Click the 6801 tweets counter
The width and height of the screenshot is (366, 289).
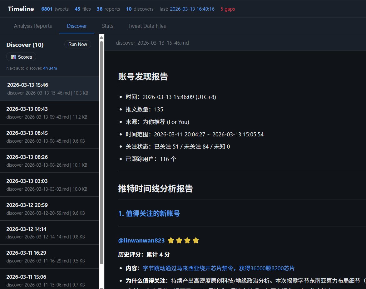55,9
